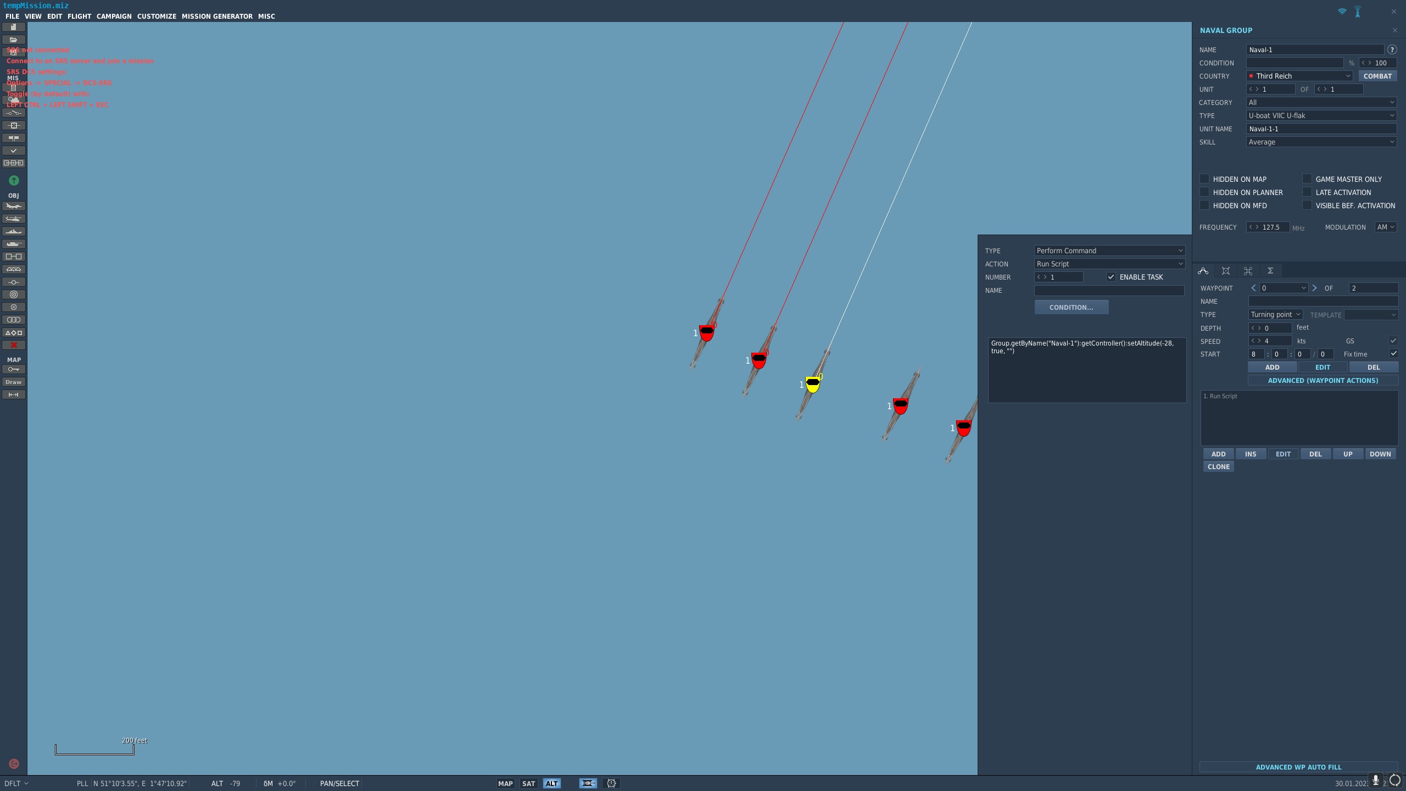1406x791 pixels.
Task: Click the three overlapping circles icon
Action: (x=14, y=320)
